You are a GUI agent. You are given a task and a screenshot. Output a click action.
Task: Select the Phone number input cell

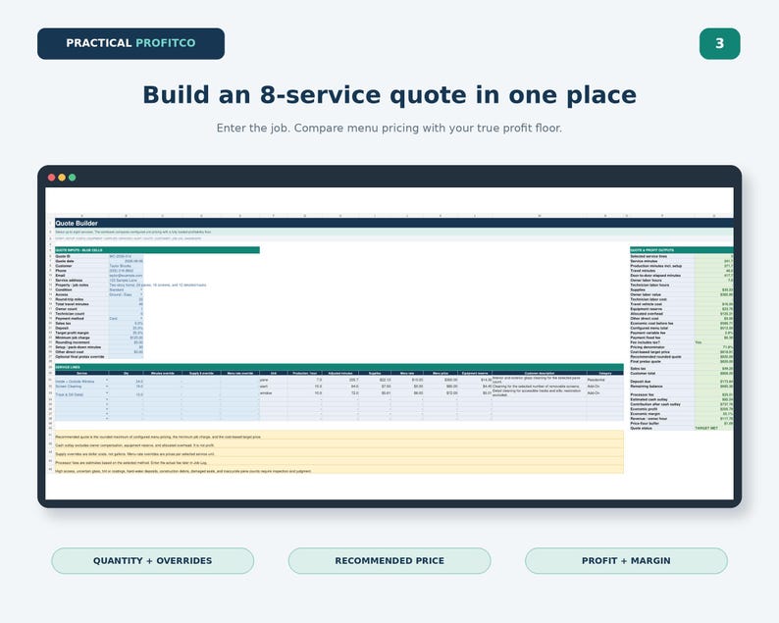tap(127, 271)
